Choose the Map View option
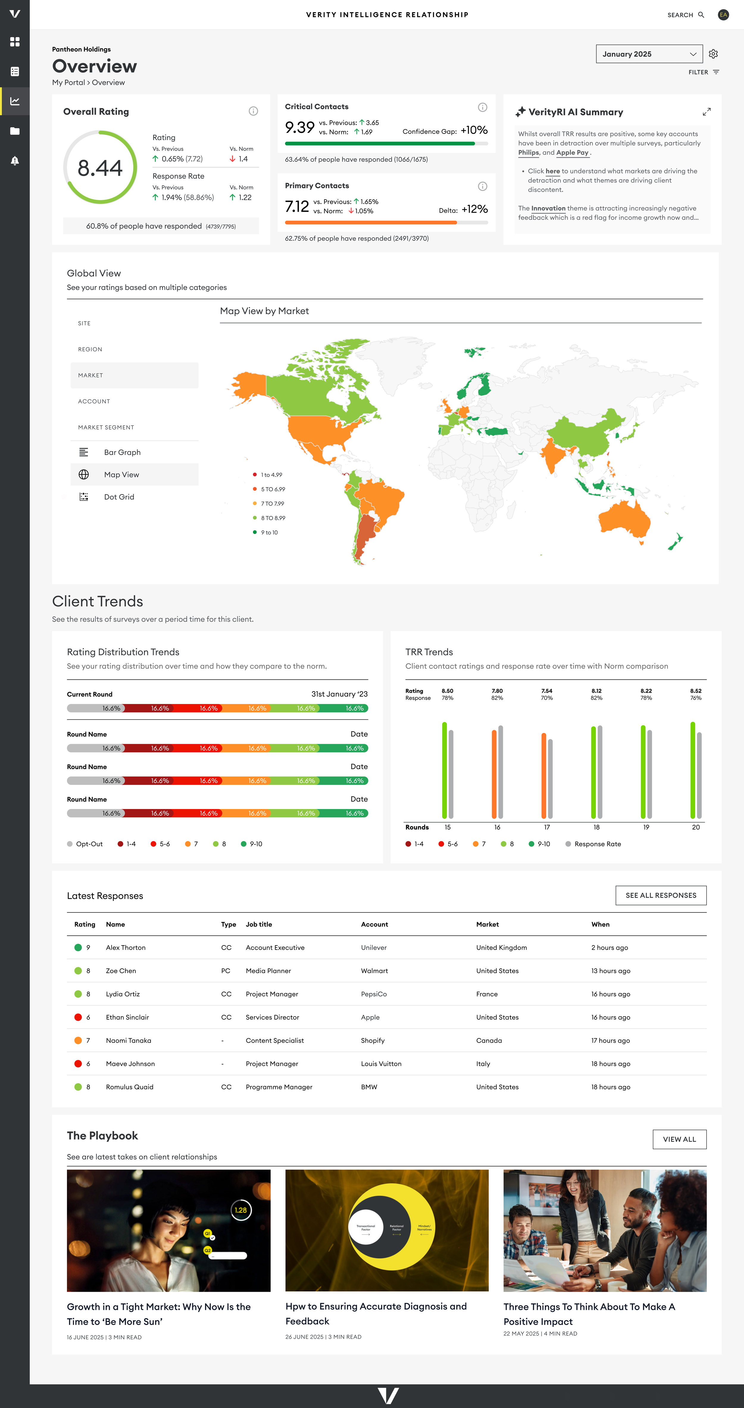Viewport: 744px width, 1408px height. [121, 474]
